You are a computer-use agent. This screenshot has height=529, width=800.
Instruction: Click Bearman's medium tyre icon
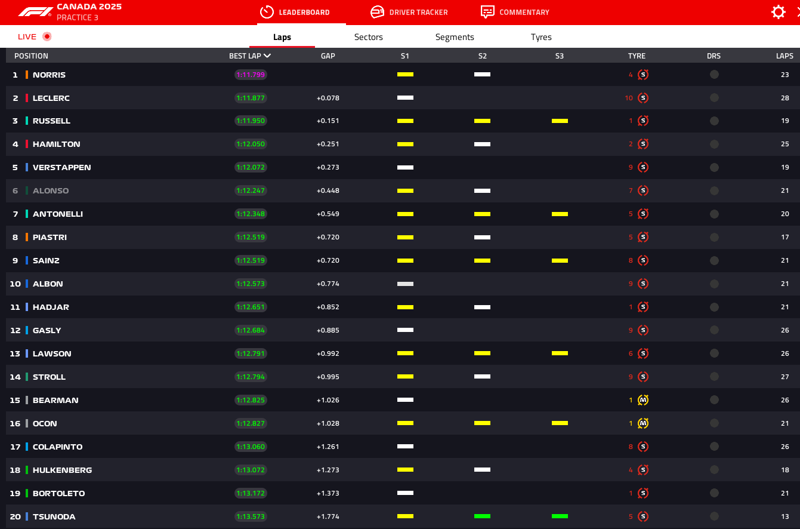(643, 400)
